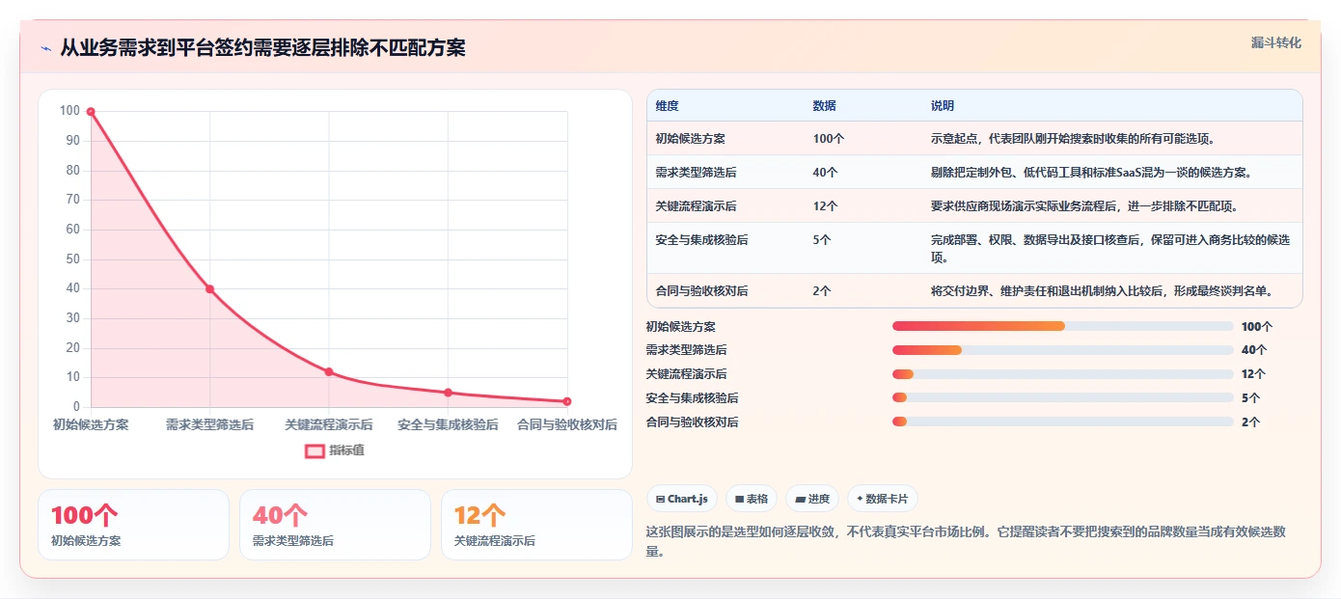Click the progress bar for 关键流程演示后
The width and height of the screenshot is (1341, 599).
click(x=1063, y=374)
